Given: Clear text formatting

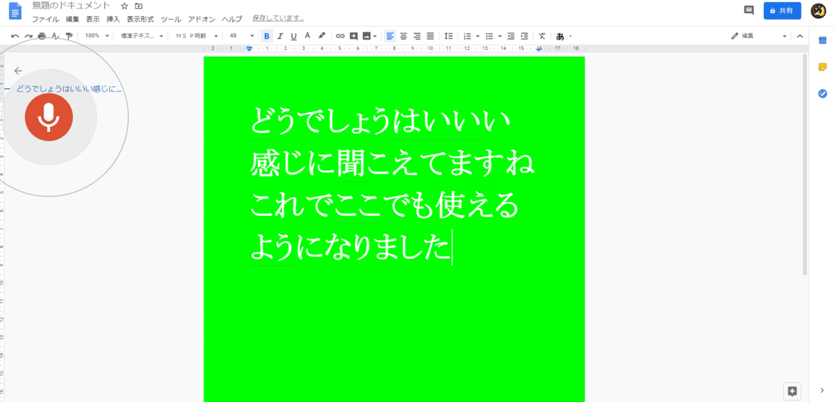Looking at the screenshot, I should 542,35.
